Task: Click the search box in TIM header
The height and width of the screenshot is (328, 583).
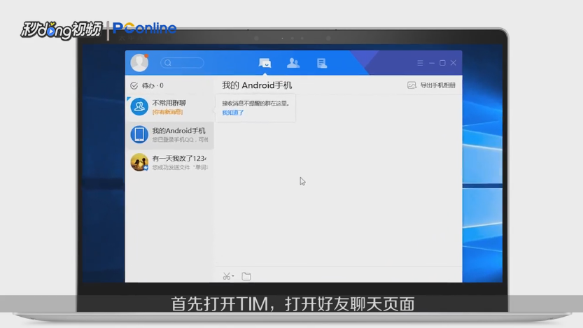Action: (182, 63)
